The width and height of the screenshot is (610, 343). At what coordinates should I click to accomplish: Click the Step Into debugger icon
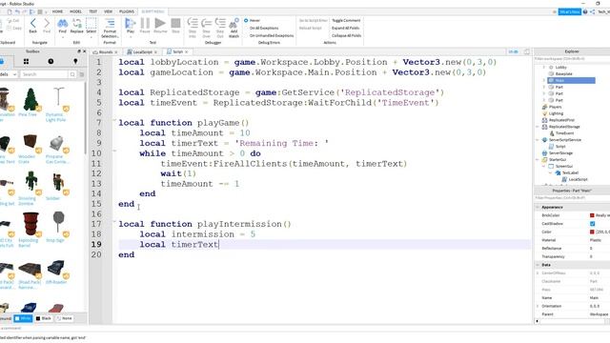pyautogui.click(x=193, y=23)
